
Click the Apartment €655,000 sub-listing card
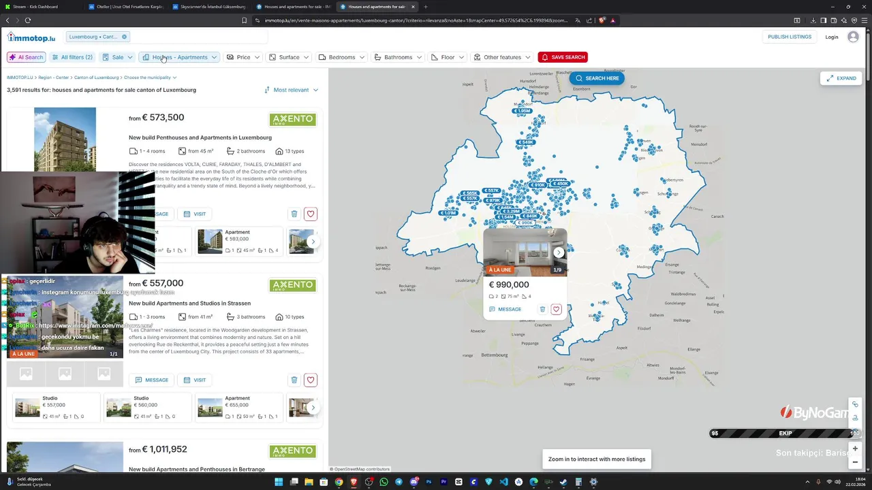(x=238, y=407)
